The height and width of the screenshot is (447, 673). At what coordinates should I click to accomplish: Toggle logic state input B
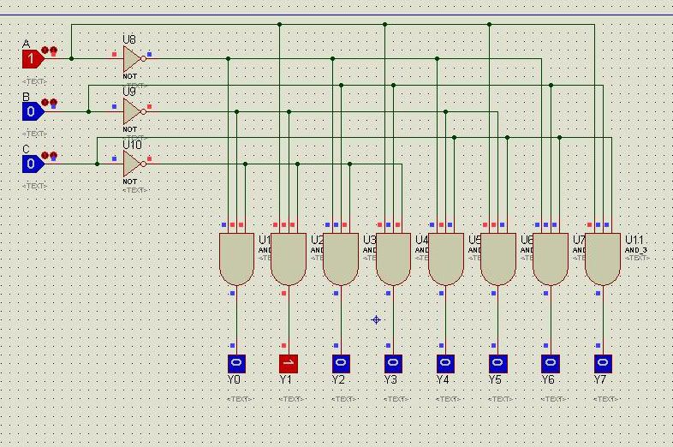[x=33, y=111]
